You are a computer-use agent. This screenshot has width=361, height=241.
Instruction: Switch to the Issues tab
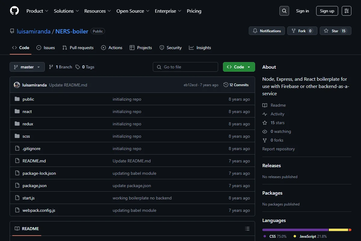46,48
